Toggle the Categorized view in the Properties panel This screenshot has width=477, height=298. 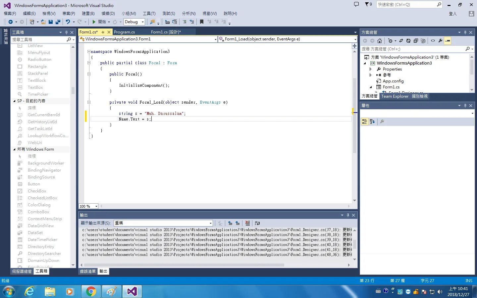[x=365, y=122]
